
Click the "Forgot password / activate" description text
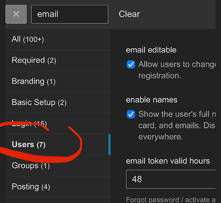pos(171,200)
